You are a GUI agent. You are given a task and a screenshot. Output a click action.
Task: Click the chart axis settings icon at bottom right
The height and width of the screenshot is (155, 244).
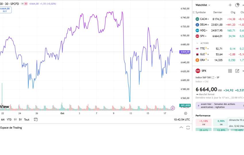click(185, 113)
